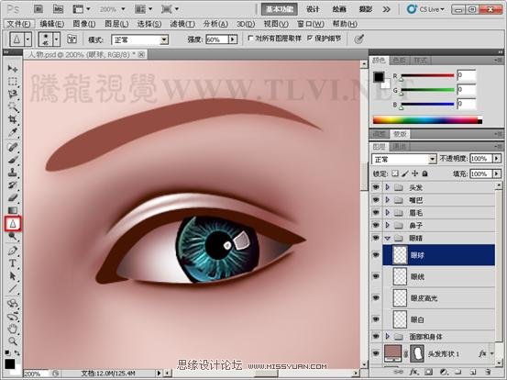Open the brush preset picker arrow
The image size is (507, 380).
[57, 39]
